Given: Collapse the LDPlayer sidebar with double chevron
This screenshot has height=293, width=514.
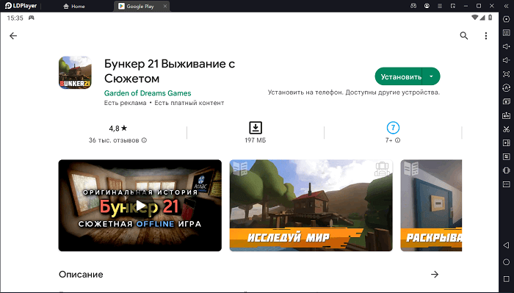Looking at the screenshot, I should pos(506,6).
